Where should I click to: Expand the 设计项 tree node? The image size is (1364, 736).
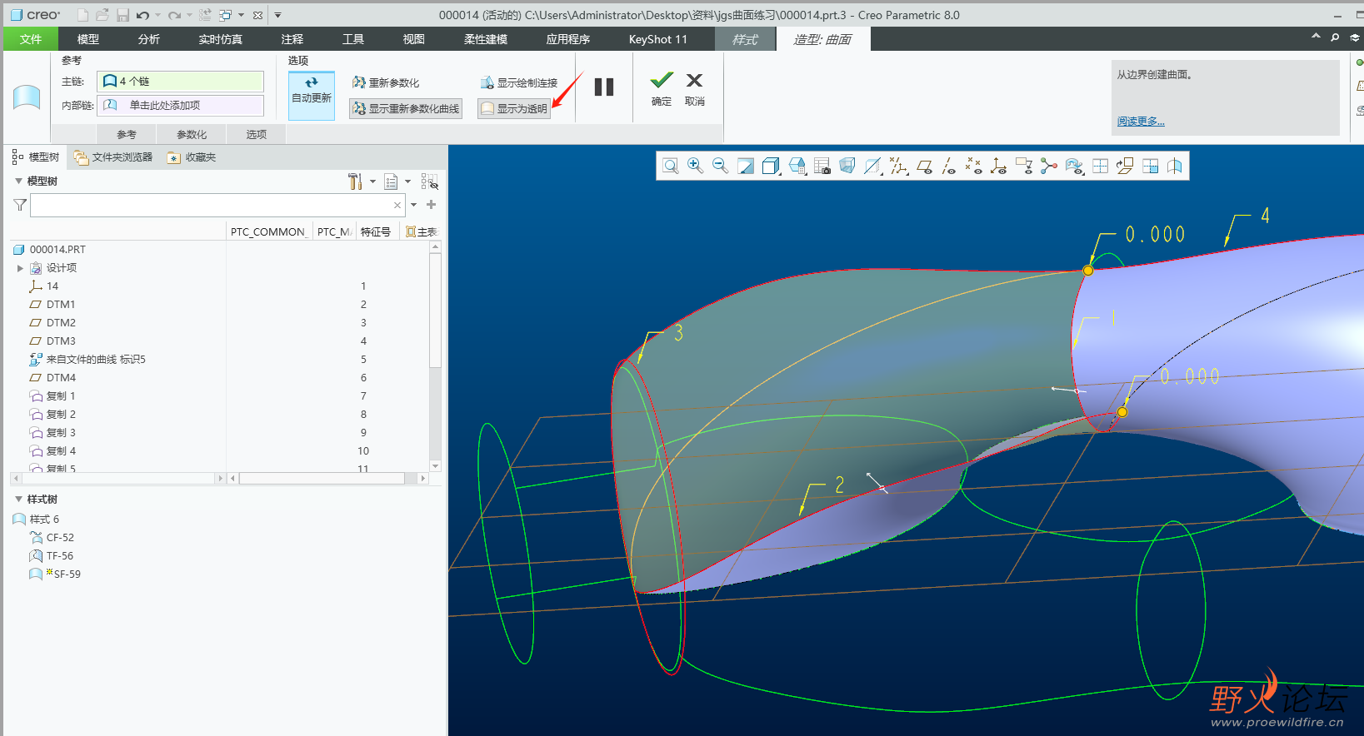coord(20,268)
